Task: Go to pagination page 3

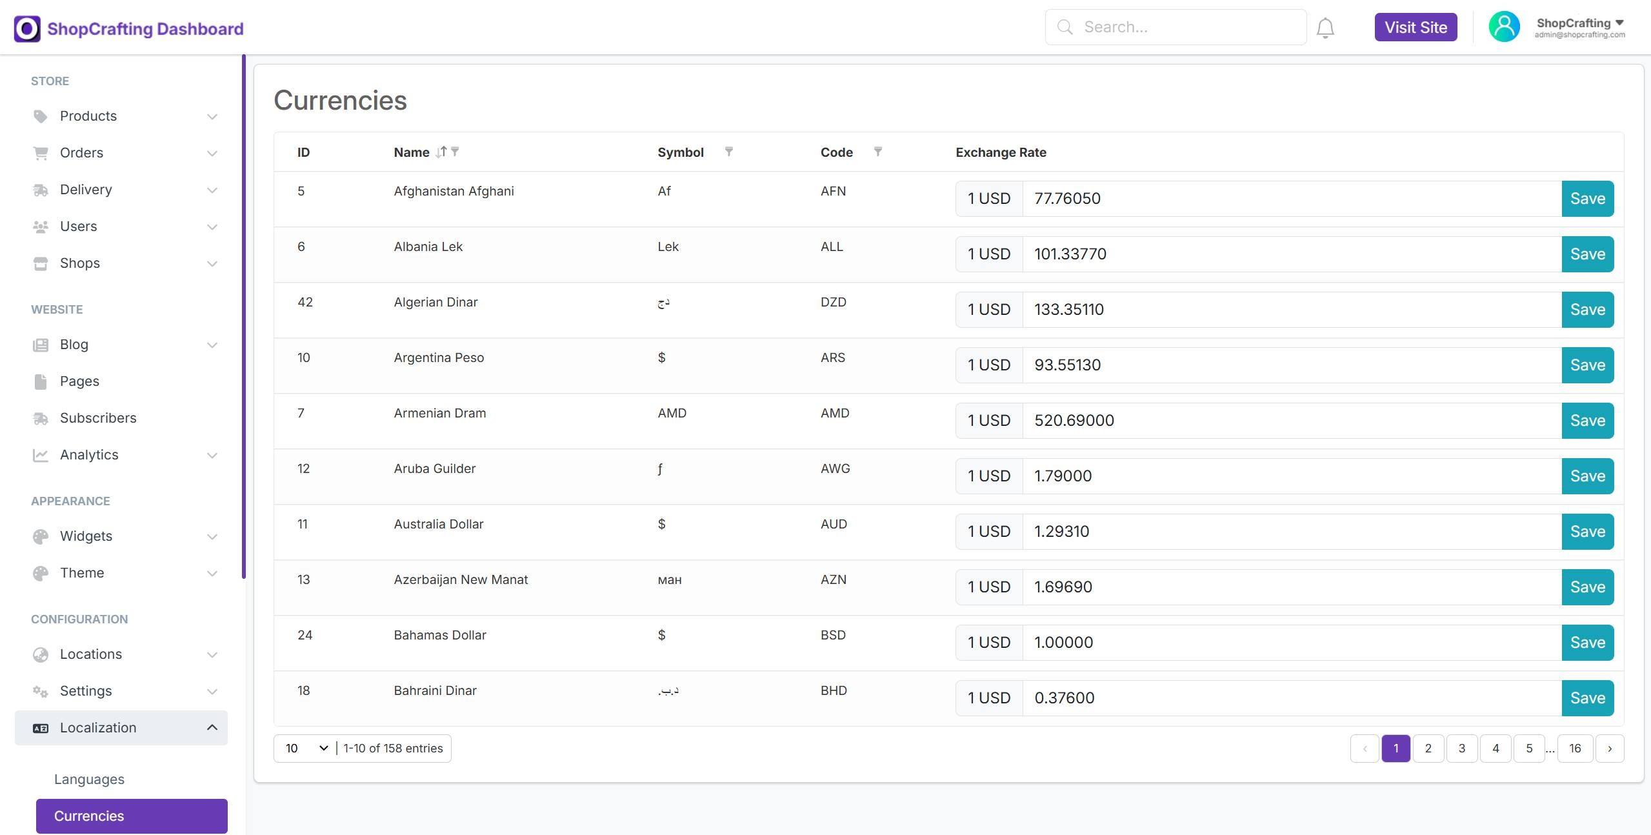Action: [1462, 749]
